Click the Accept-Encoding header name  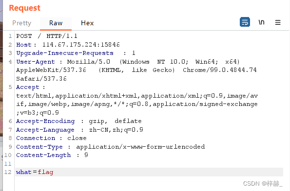point(45,121)
